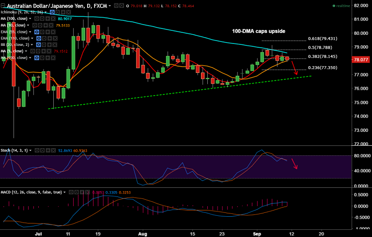Expand the MA (5, close) dropdown arrow
372x237 pixels.
(26, 51)
